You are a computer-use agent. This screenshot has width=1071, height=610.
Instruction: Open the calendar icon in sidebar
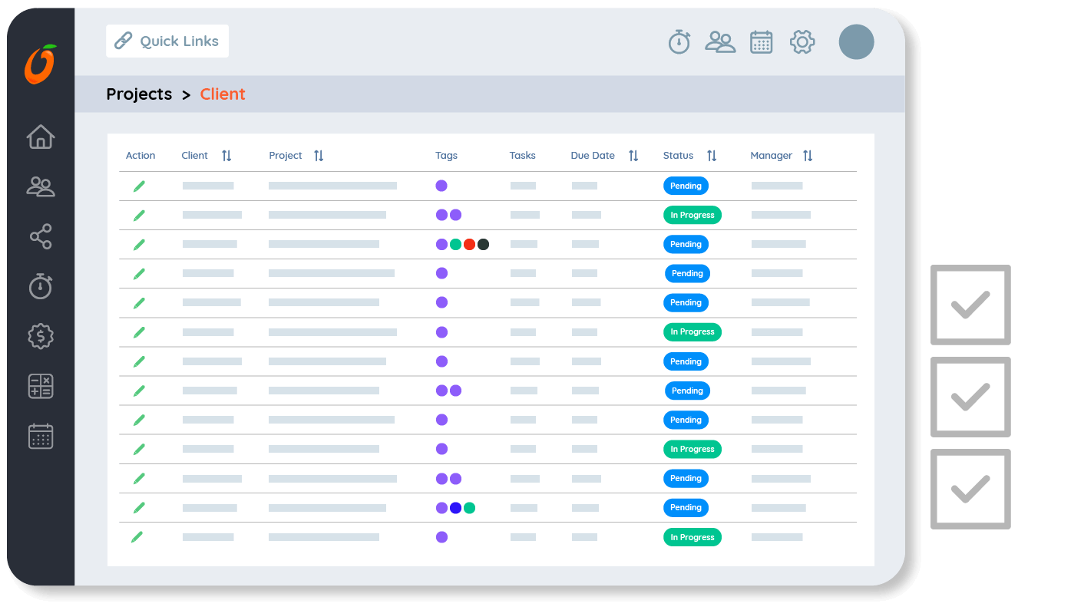coord(41,436)
